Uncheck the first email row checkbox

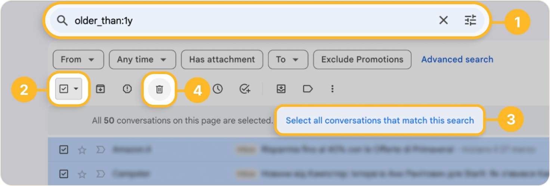[64, 150]
